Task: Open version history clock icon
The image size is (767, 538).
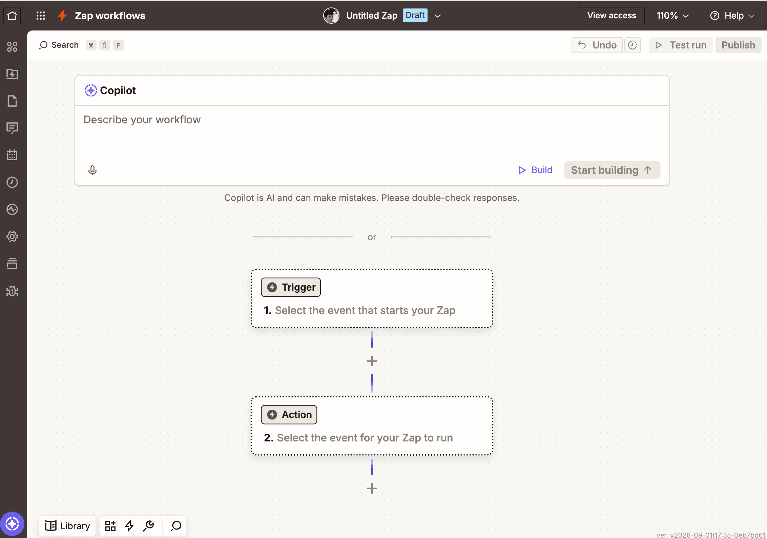Action: (633, 45)
